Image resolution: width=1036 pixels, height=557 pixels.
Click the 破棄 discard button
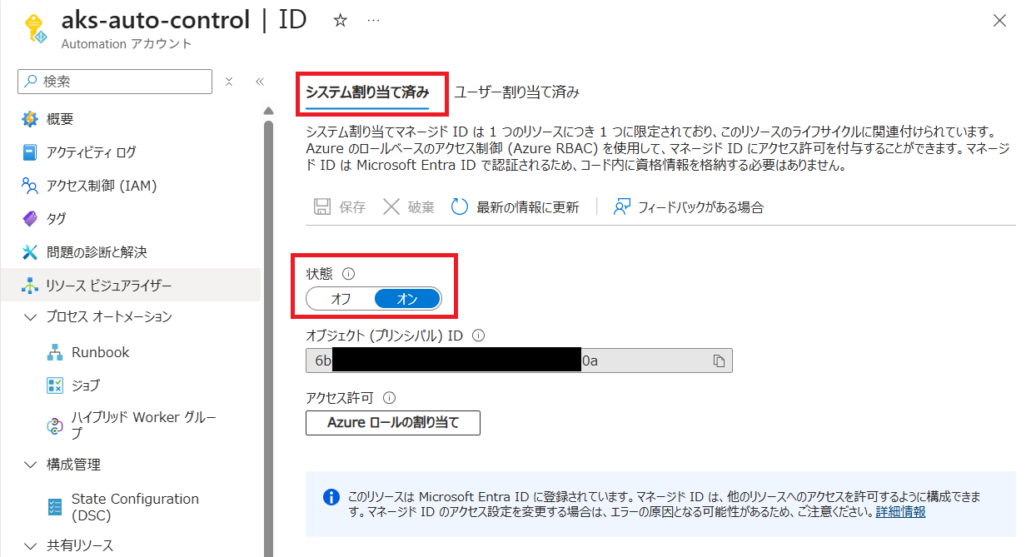pos(408,207)
